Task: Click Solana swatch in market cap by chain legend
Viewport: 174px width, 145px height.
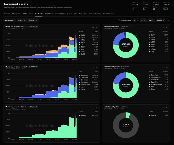Action: pos(80,116)
